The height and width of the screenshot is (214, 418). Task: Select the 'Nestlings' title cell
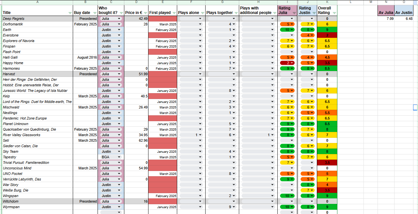coord(37,113)
